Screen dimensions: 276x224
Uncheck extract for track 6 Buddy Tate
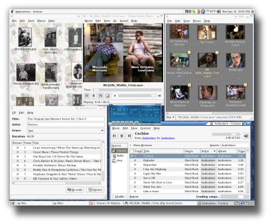[x=18, y=170]
